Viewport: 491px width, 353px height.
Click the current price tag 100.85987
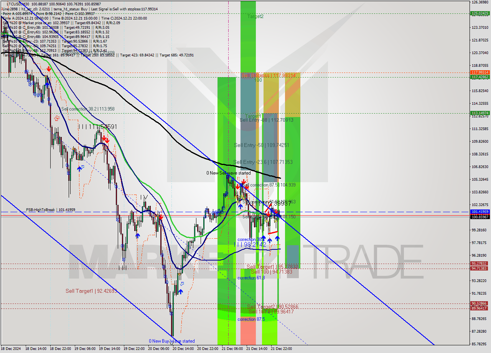click(x=480, y=217)
